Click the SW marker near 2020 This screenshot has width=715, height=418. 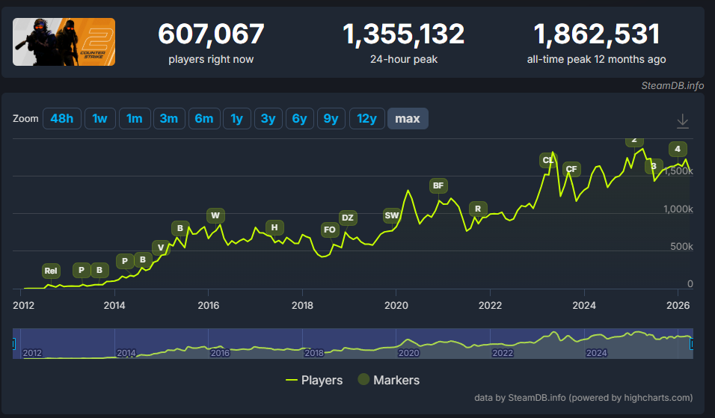click(392, 215)
